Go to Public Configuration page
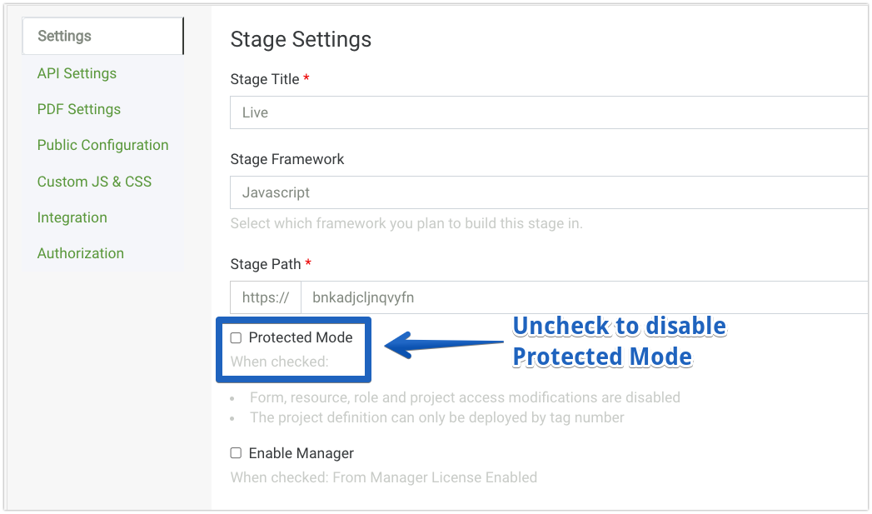 coord(103,145)
